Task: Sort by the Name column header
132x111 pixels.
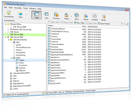Action: [51, 25]
